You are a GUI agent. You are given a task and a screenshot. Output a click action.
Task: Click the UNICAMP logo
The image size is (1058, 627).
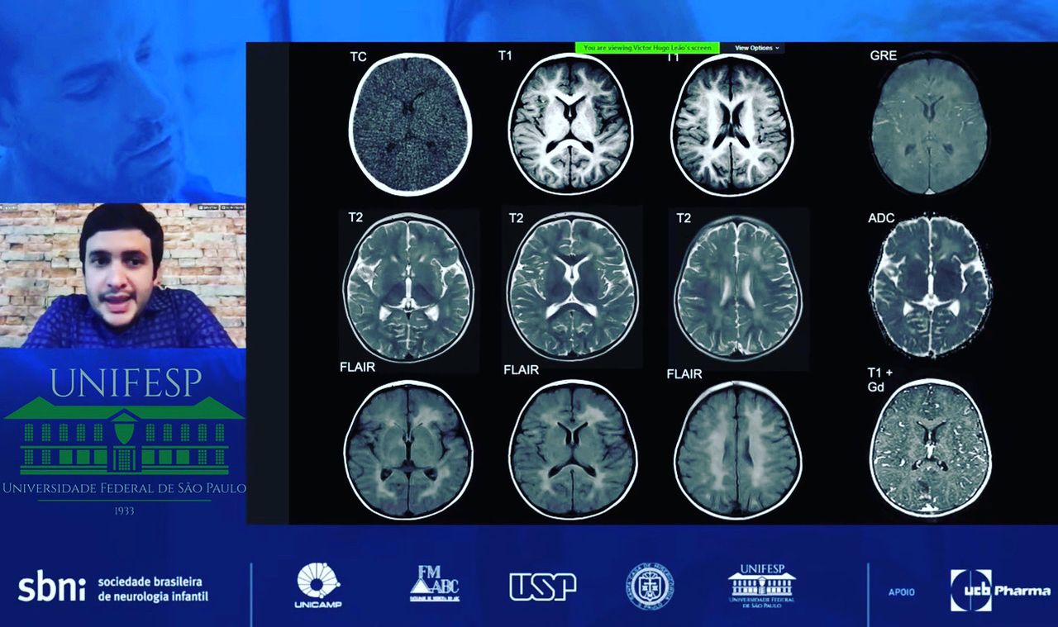[318, 586]
